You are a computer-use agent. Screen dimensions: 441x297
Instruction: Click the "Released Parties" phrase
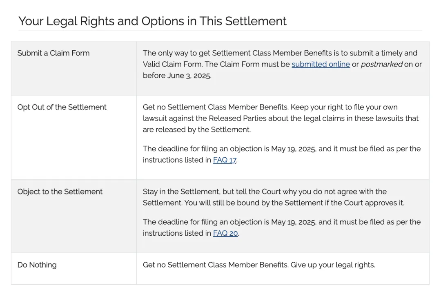pos(235,118)
